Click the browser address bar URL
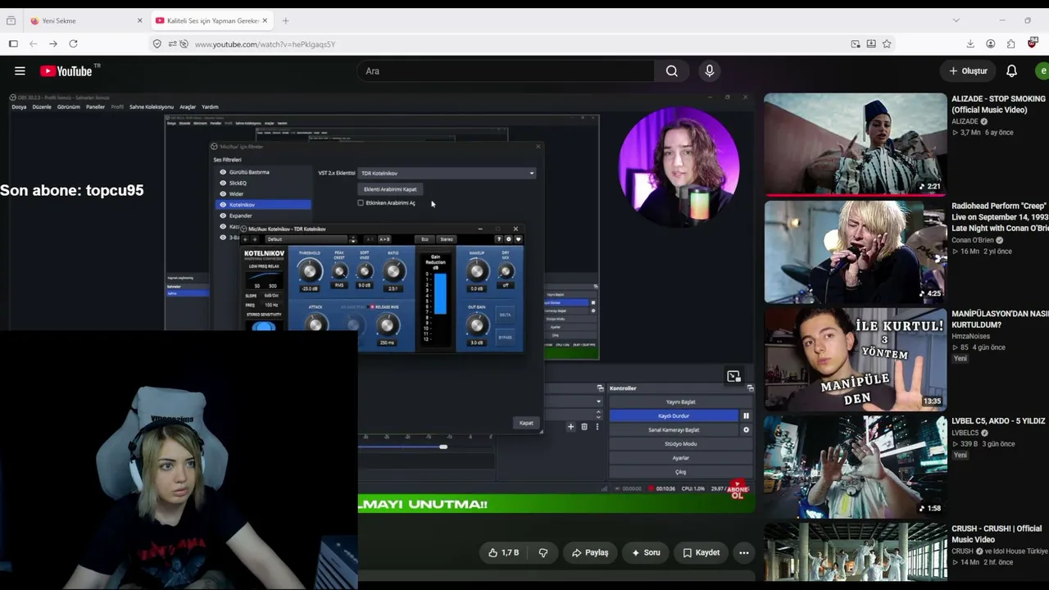 [266, 44]
